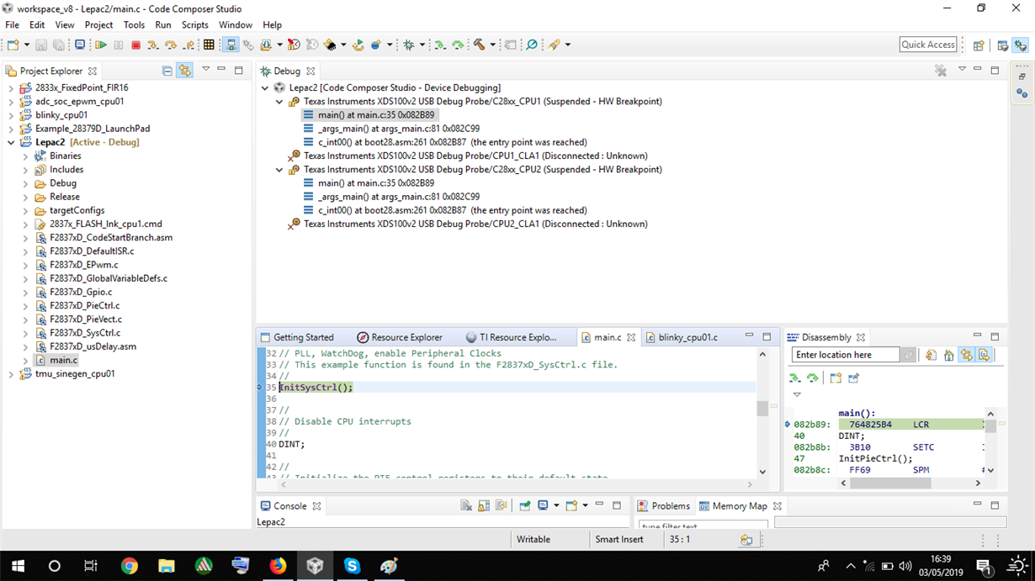Click the 'Enter location here' address field
Viewport: 1035px width, 581px height.
(x=846, y=355)
